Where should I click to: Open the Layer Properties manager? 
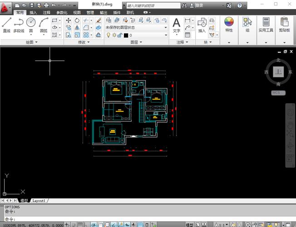point(109,20)
